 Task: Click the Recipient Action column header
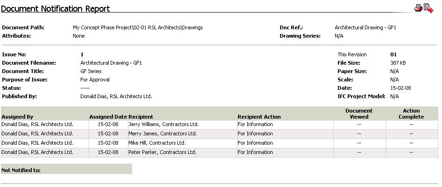(x=259, y=117)
